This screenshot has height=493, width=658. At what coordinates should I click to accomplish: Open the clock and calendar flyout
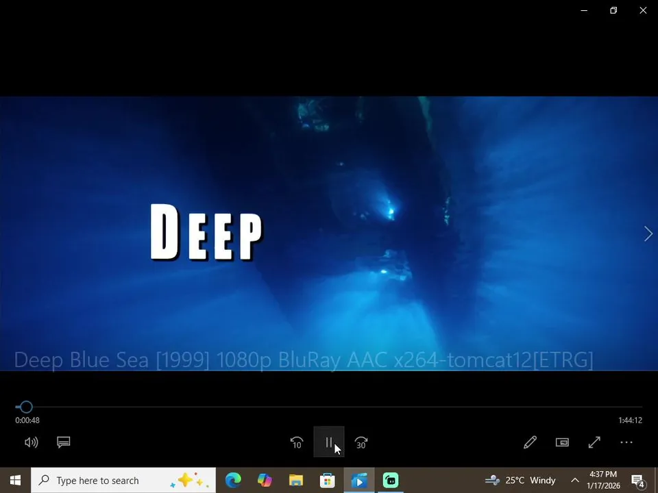pos(603,481)
